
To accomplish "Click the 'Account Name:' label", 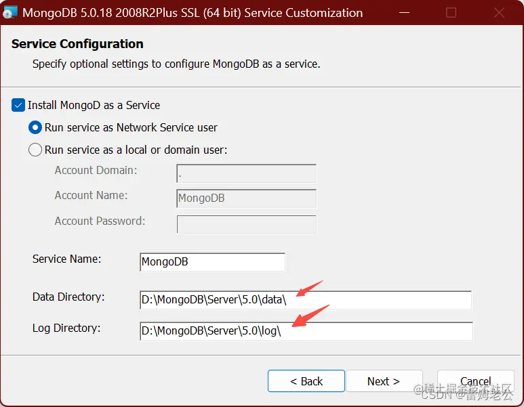I will pyautogui.click(x=92, y=195).
